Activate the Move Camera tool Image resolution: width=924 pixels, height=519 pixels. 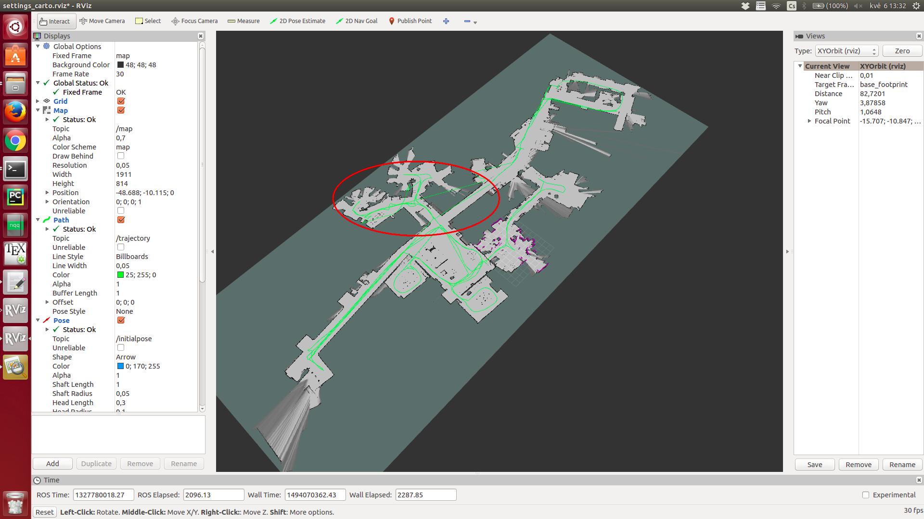[x=102, y=21]
